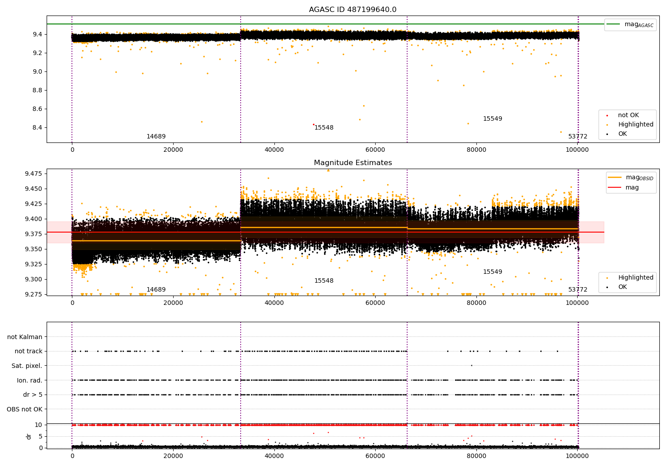This screenshot has width=666, height=466.
Task: Click the 'Ion. rad.' row label
Action: click(30, 380)
